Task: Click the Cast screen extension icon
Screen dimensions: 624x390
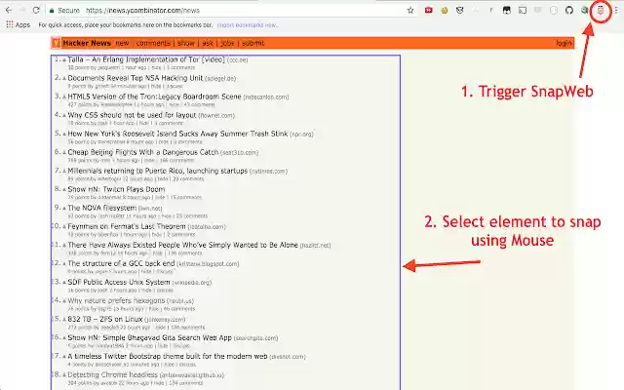Action: pyautogui.click(x=523, y=11)
